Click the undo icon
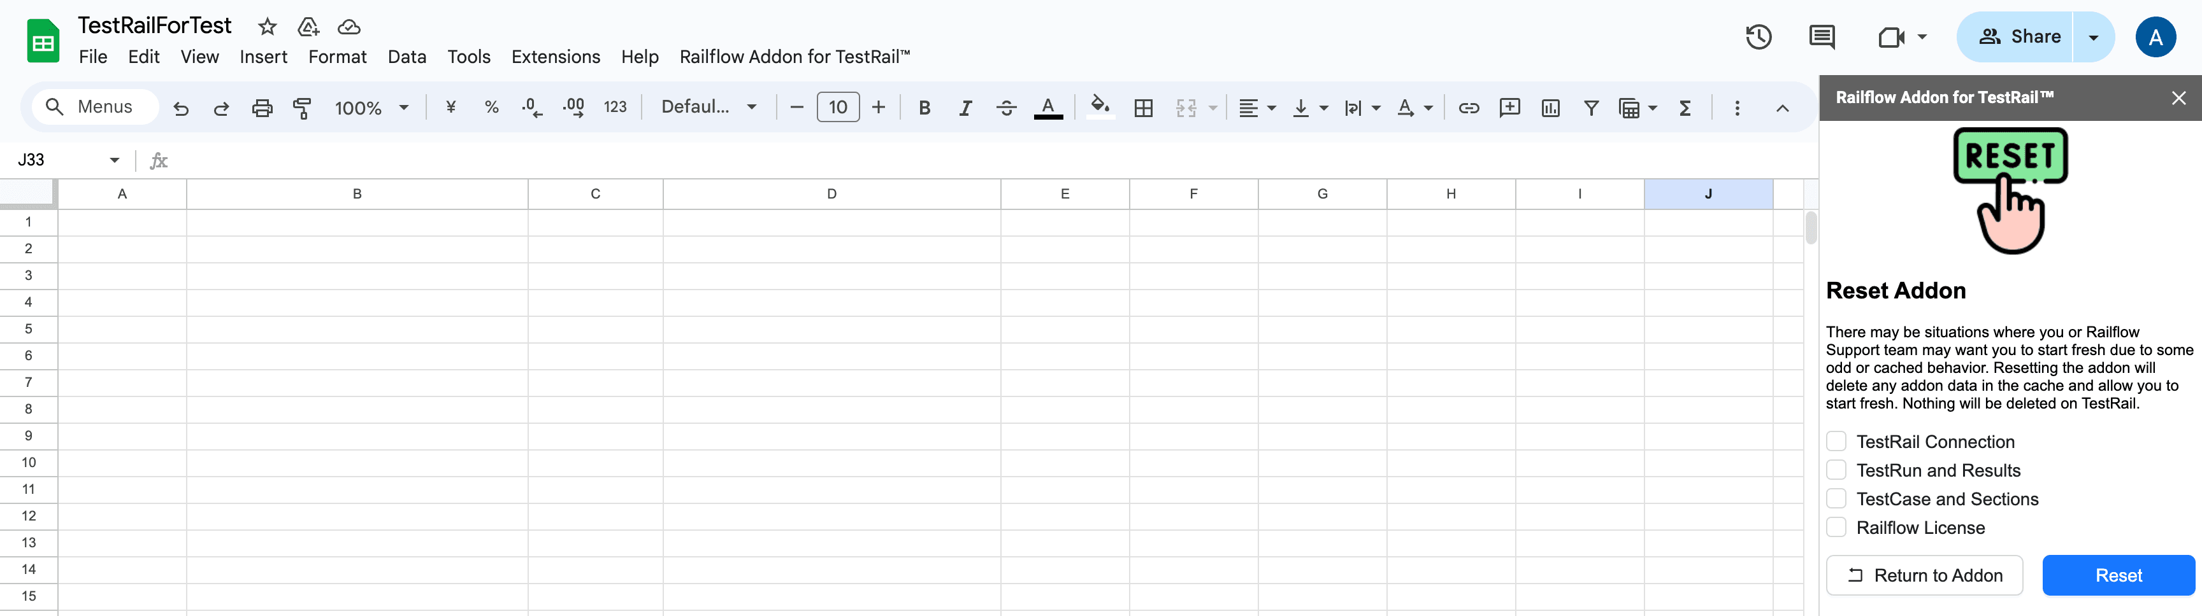This screenshot has width=2202, height=616. click(180, 108)
